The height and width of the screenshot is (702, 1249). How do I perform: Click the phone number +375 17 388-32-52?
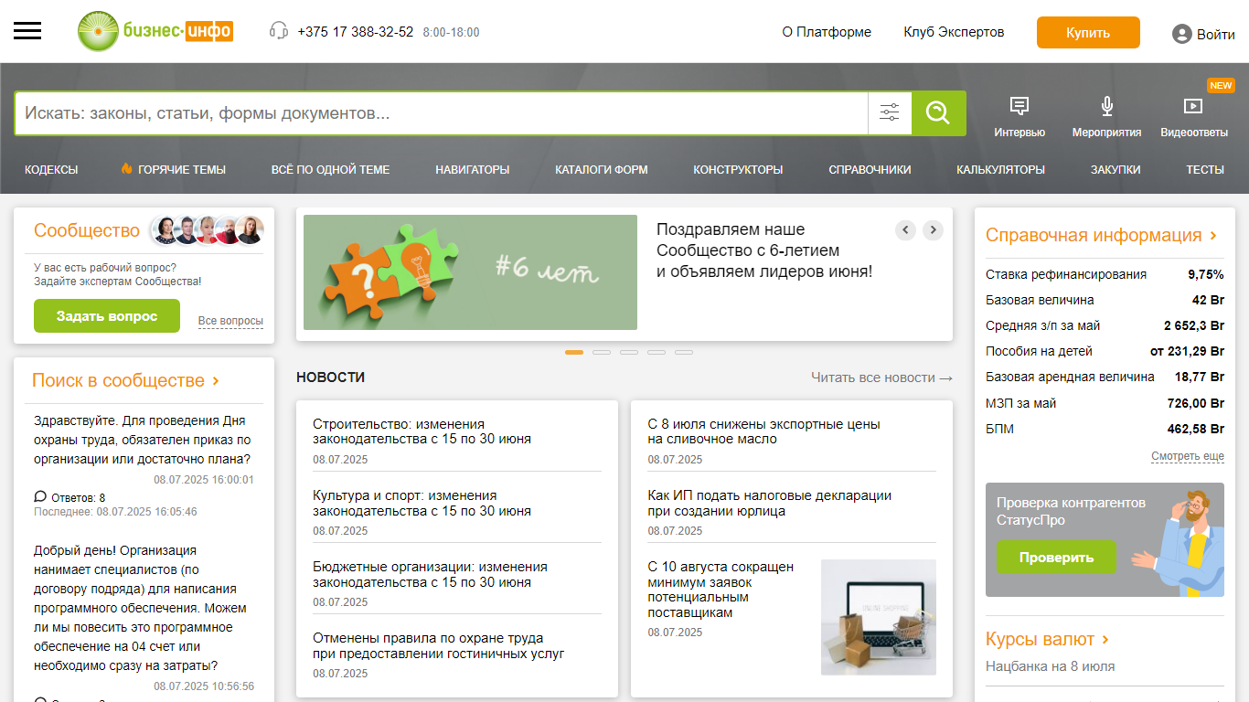(355, 32)
